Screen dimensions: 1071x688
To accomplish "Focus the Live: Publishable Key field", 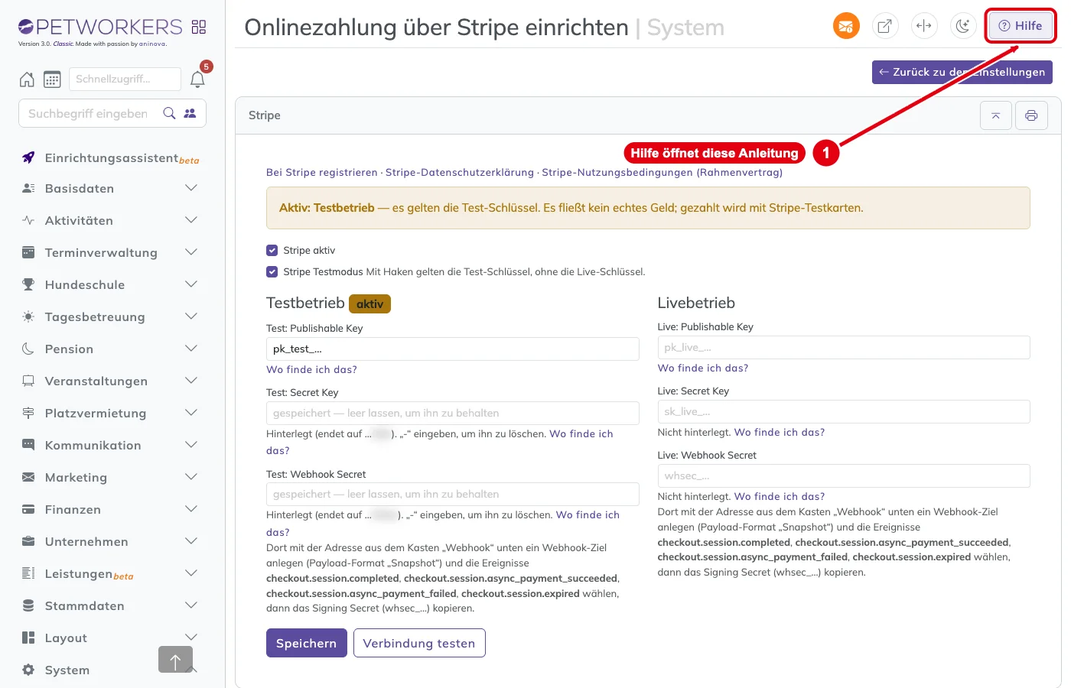I will (x=844, y=347).
